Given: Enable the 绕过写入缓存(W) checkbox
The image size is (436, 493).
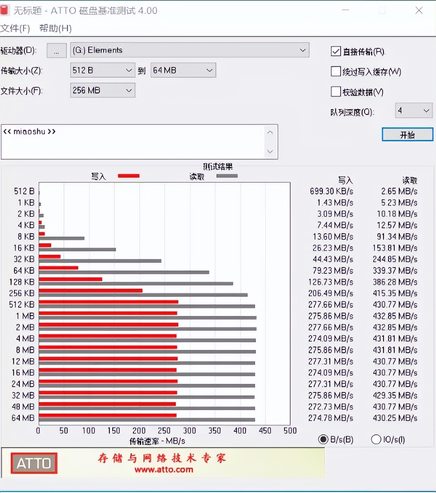Looking at the screenshot, I should (x=336, y=71).
